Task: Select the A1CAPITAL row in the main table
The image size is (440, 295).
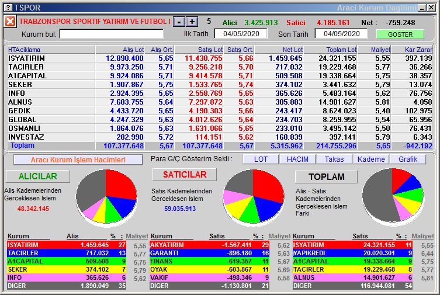Action: pyautogui.click(x=220, y=76)
